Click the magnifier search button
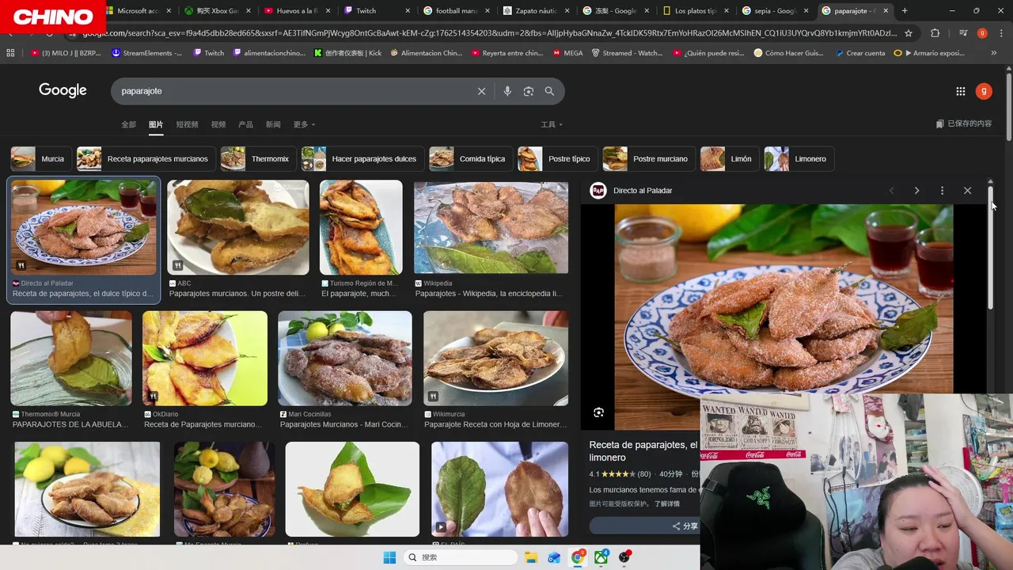This screenshot has height=570, width=1013. click(x=549, y=91)
